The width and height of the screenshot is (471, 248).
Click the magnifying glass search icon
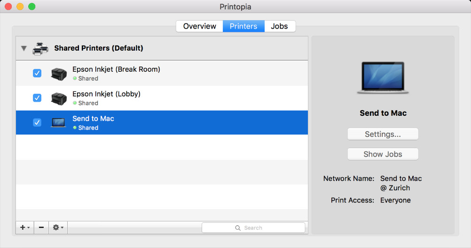(237, 228)
